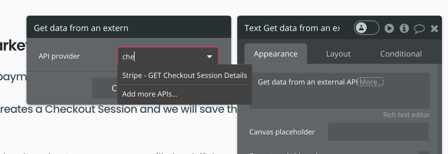Close the Text property editor with X
The height and width of the screenshot is (154, 448).
point(434,29)
